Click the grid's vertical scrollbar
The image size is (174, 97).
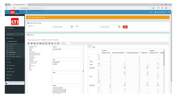(x=164, y=58)
